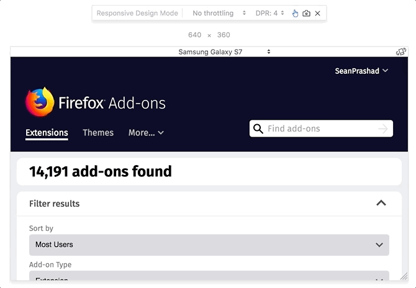Toggle touch simulation hand icon
The width and height of the screenshot is (416, 288).
tap(295, 13)
